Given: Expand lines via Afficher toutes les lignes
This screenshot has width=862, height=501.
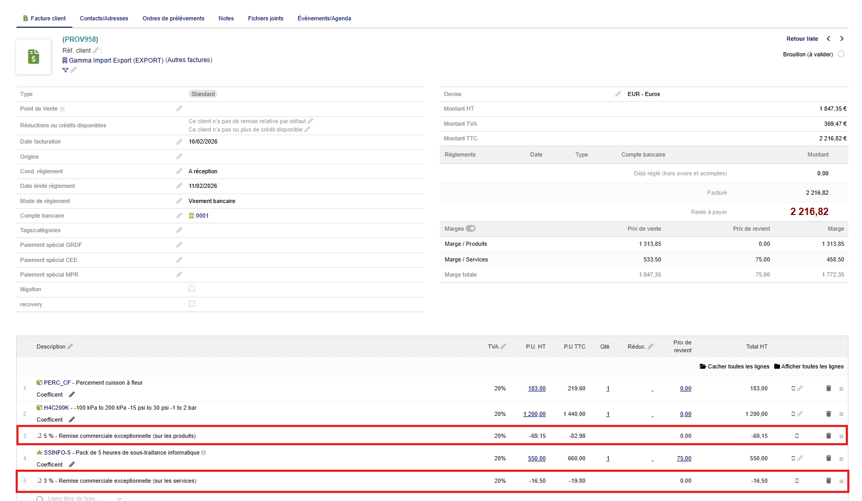Looking at the screenshot, I should 809,366.
